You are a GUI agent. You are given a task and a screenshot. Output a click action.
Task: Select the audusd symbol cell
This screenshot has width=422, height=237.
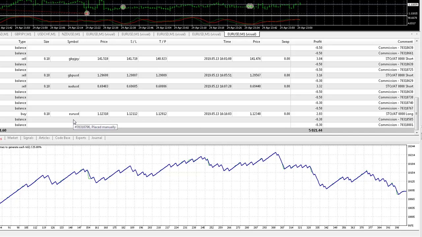(74, 86)
